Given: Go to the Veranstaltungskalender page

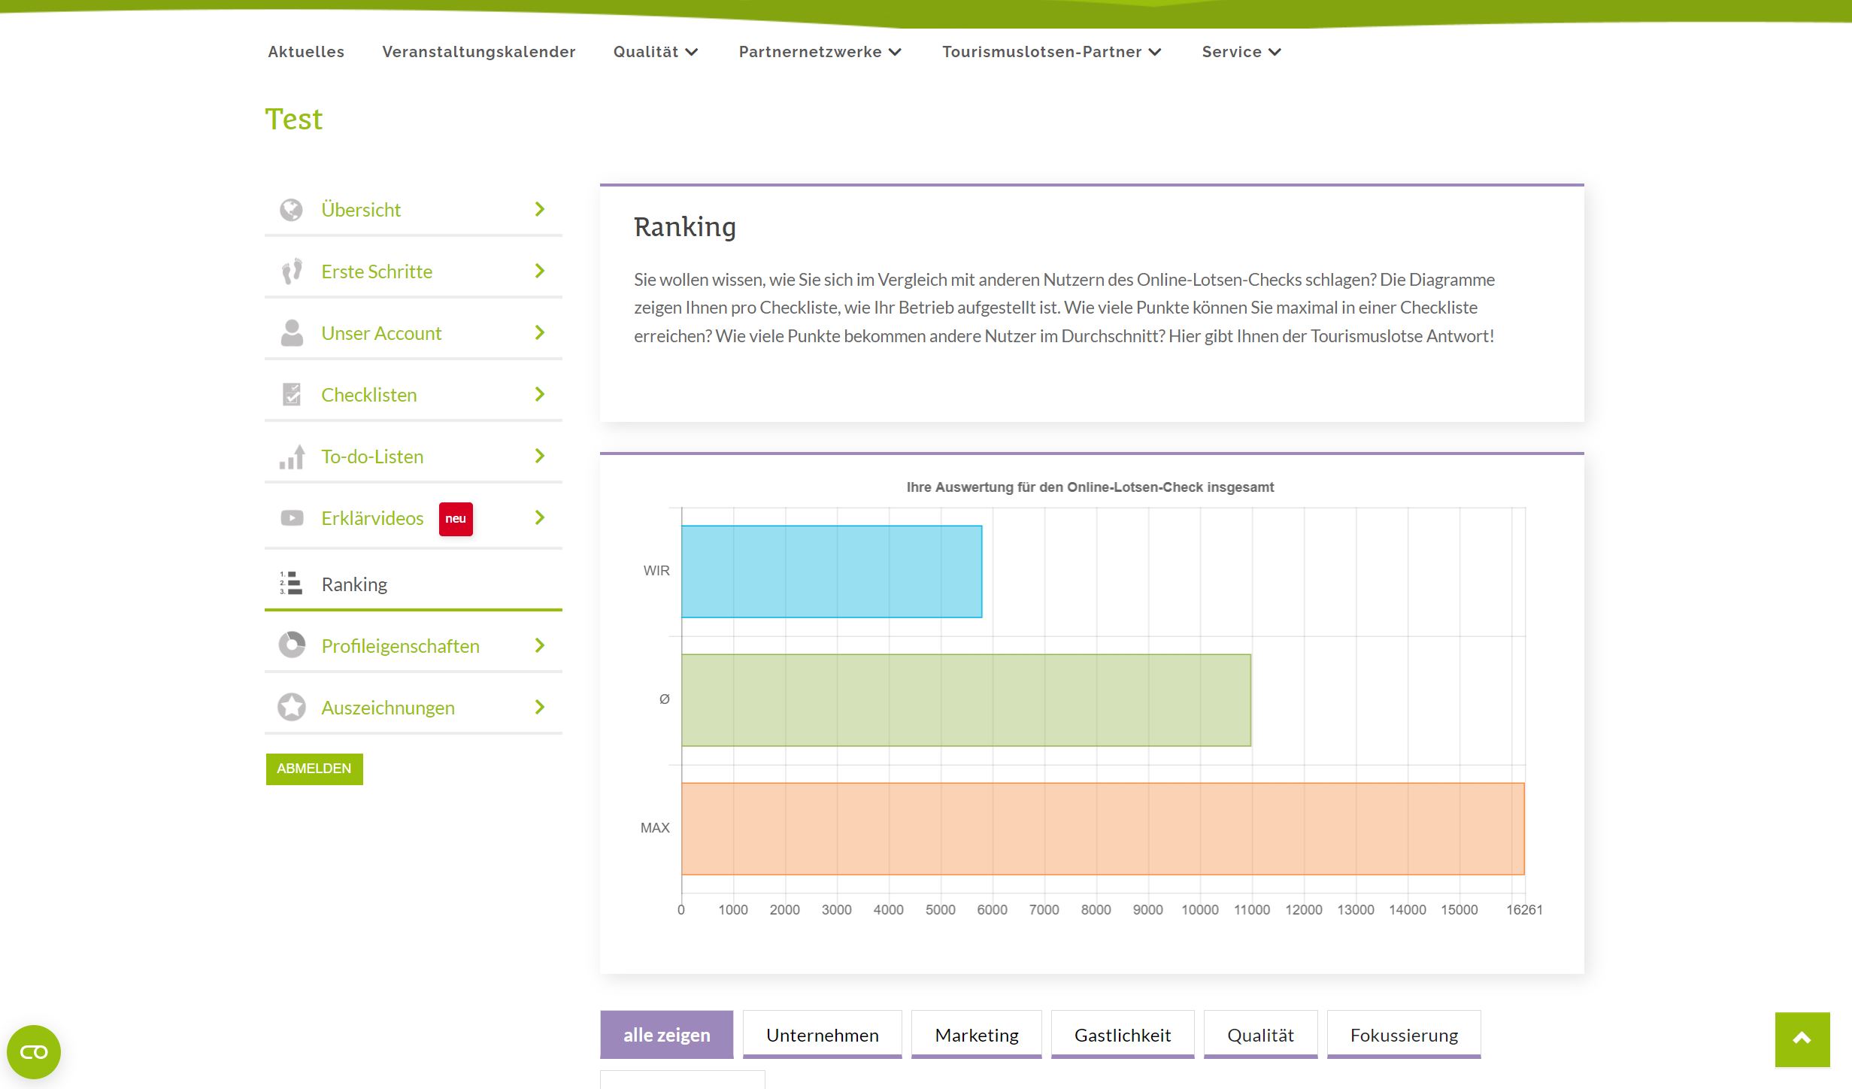Looking at the screenshot, I should coord(478,52).
